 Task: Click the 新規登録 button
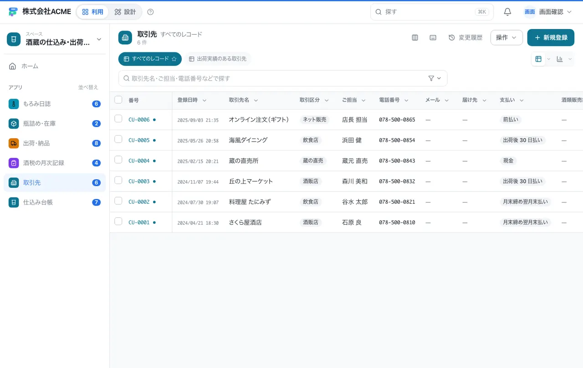pyautogui.click(x=551, y=38)
